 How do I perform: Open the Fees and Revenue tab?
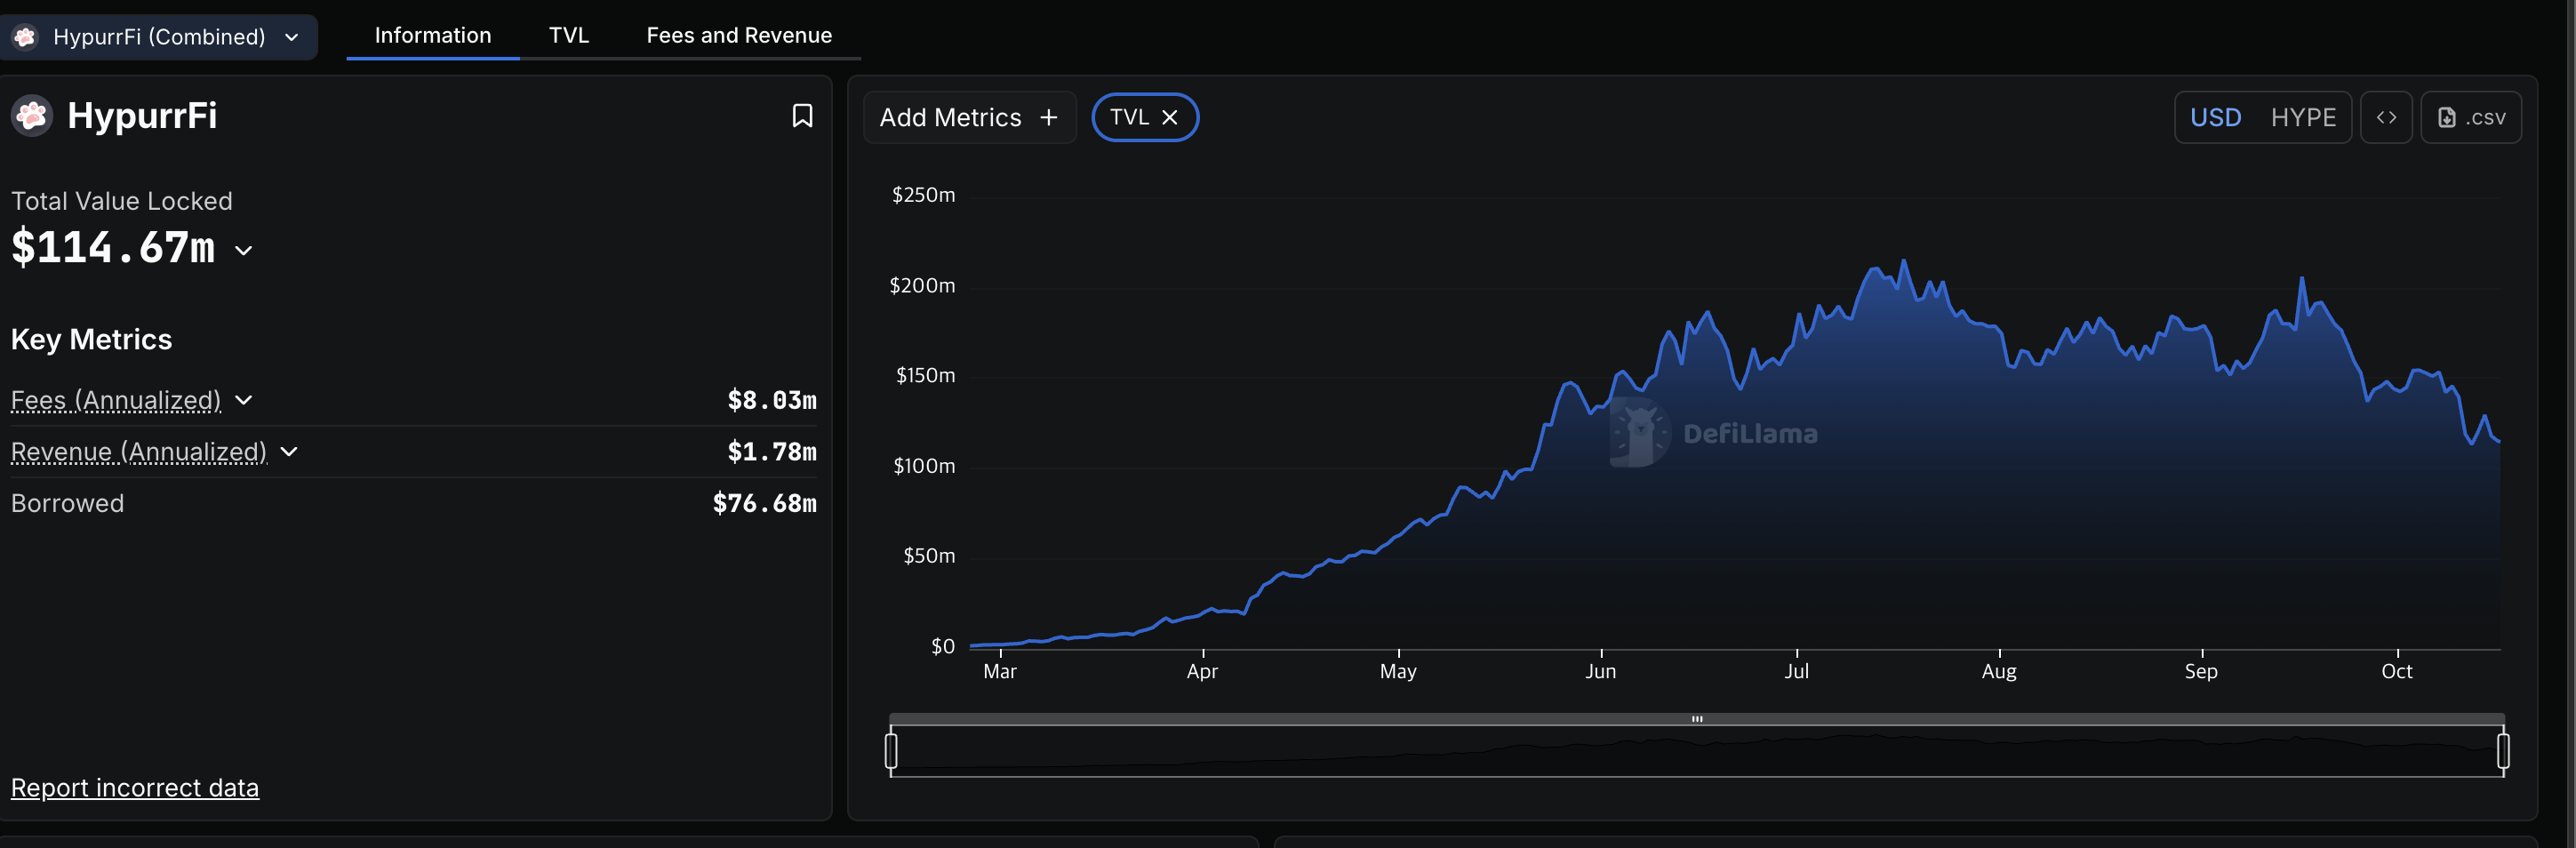(x=739, y=36)
